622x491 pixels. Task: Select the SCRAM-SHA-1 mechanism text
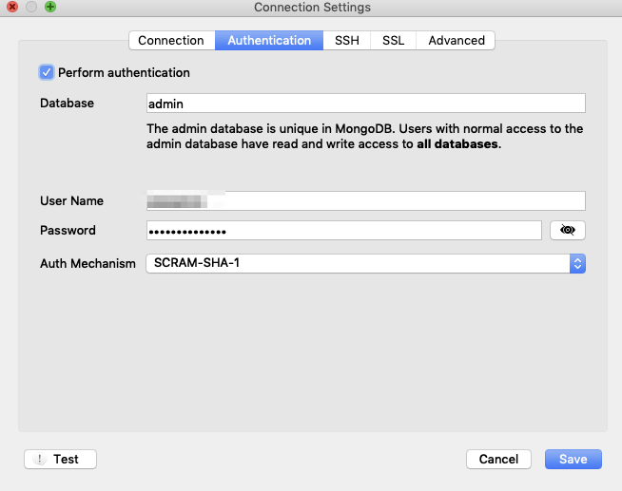[x=197, y=263]
